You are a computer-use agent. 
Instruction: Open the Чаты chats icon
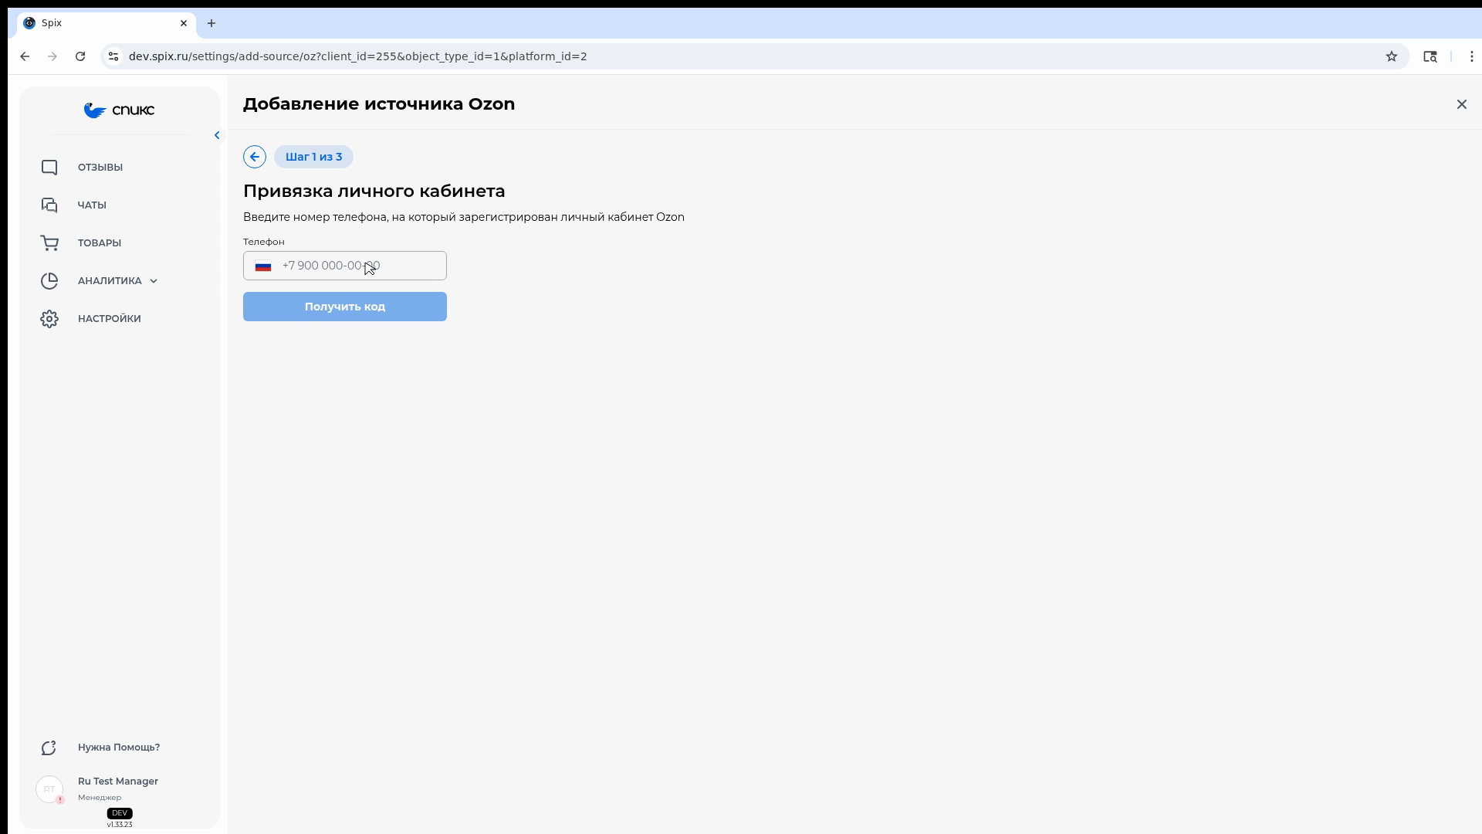point(49,205)
